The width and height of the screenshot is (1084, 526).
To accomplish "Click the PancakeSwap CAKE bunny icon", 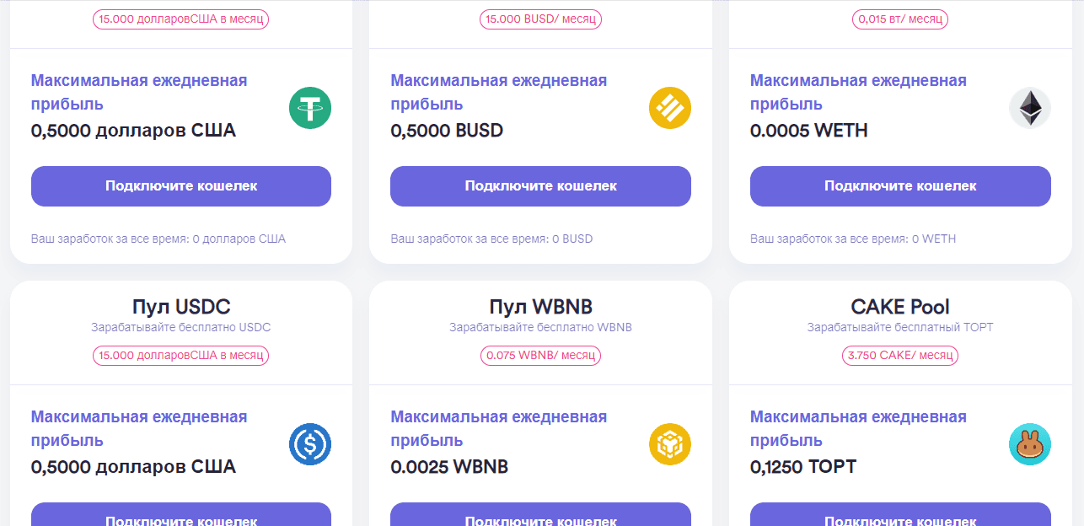I will coord(1029,444).
